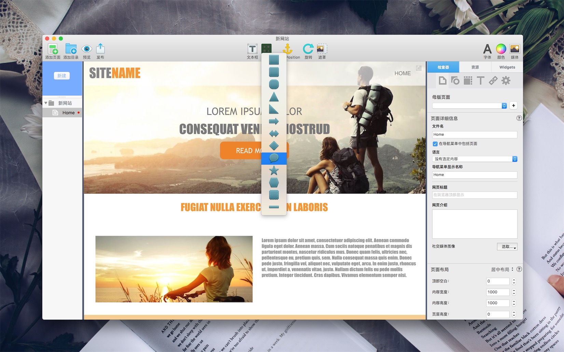
Task: Open the 媒体 (Media) browser icon
Action: point(514,49)
